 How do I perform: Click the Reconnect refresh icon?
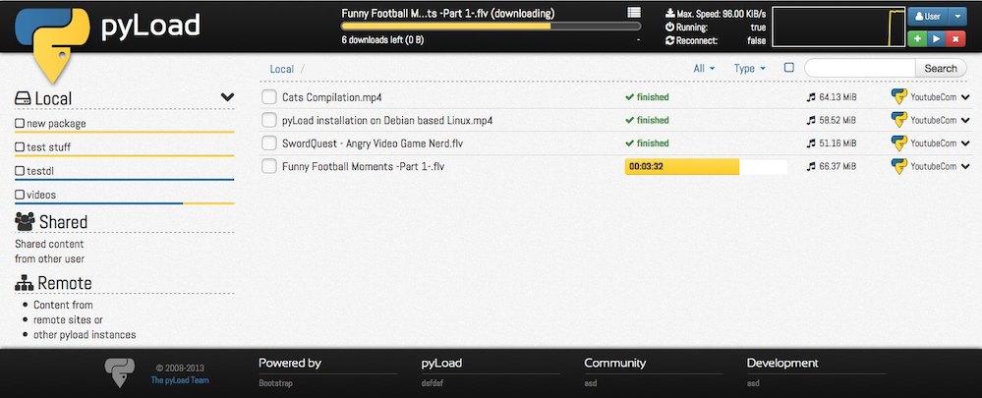coord(669,40)
